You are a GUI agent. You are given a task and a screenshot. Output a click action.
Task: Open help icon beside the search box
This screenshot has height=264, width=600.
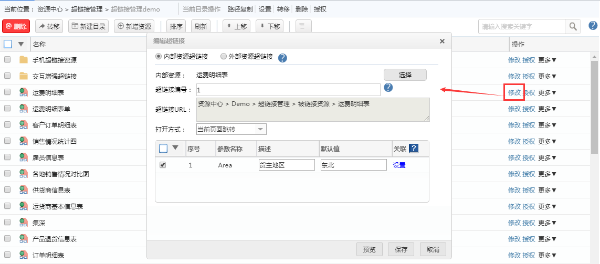click(593, 26)
